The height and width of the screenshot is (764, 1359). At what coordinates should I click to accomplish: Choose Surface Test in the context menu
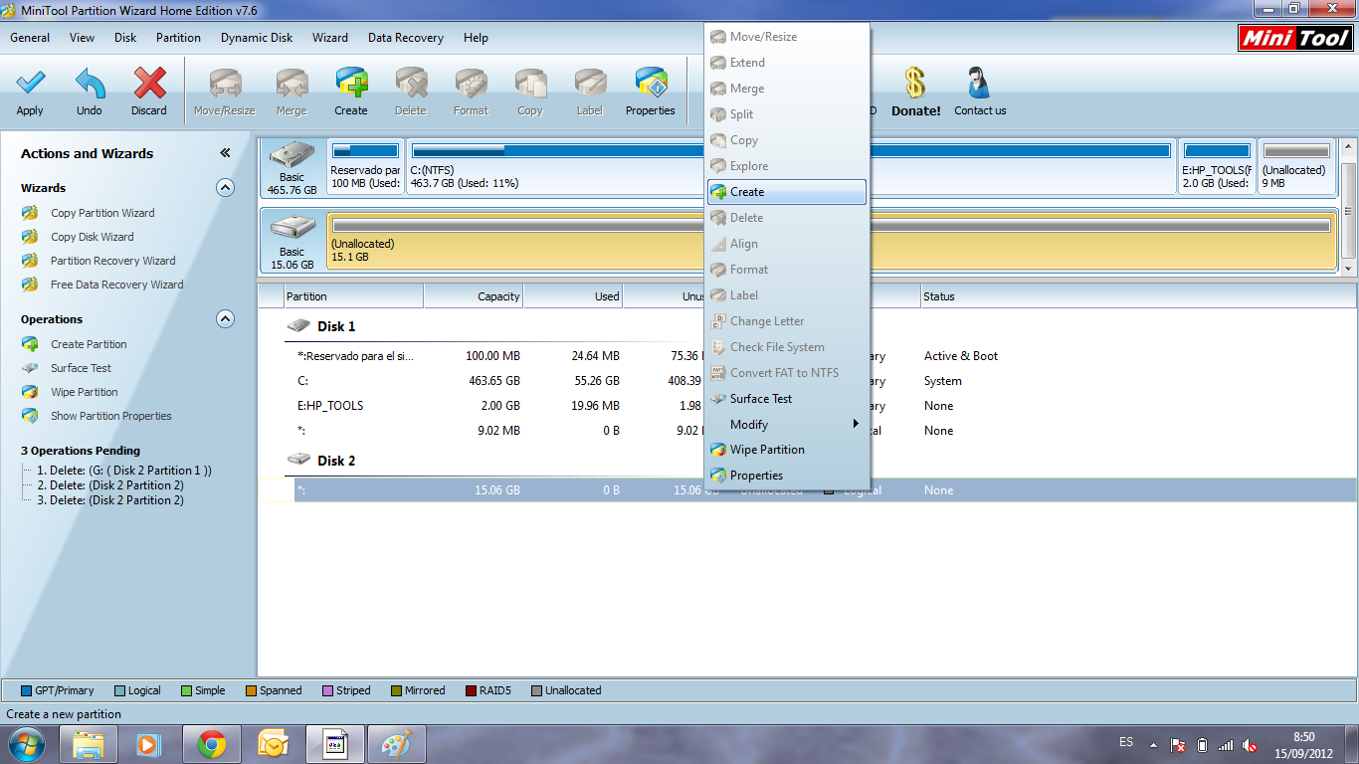786,399
